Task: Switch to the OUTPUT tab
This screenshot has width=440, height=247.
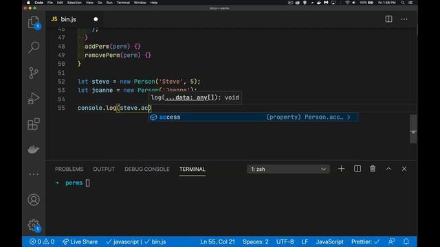Action: [104, 169]
